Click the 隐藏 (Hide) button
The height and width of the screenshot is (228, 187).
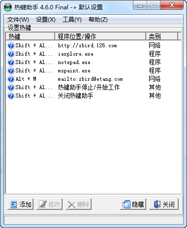tap(133, 204)
